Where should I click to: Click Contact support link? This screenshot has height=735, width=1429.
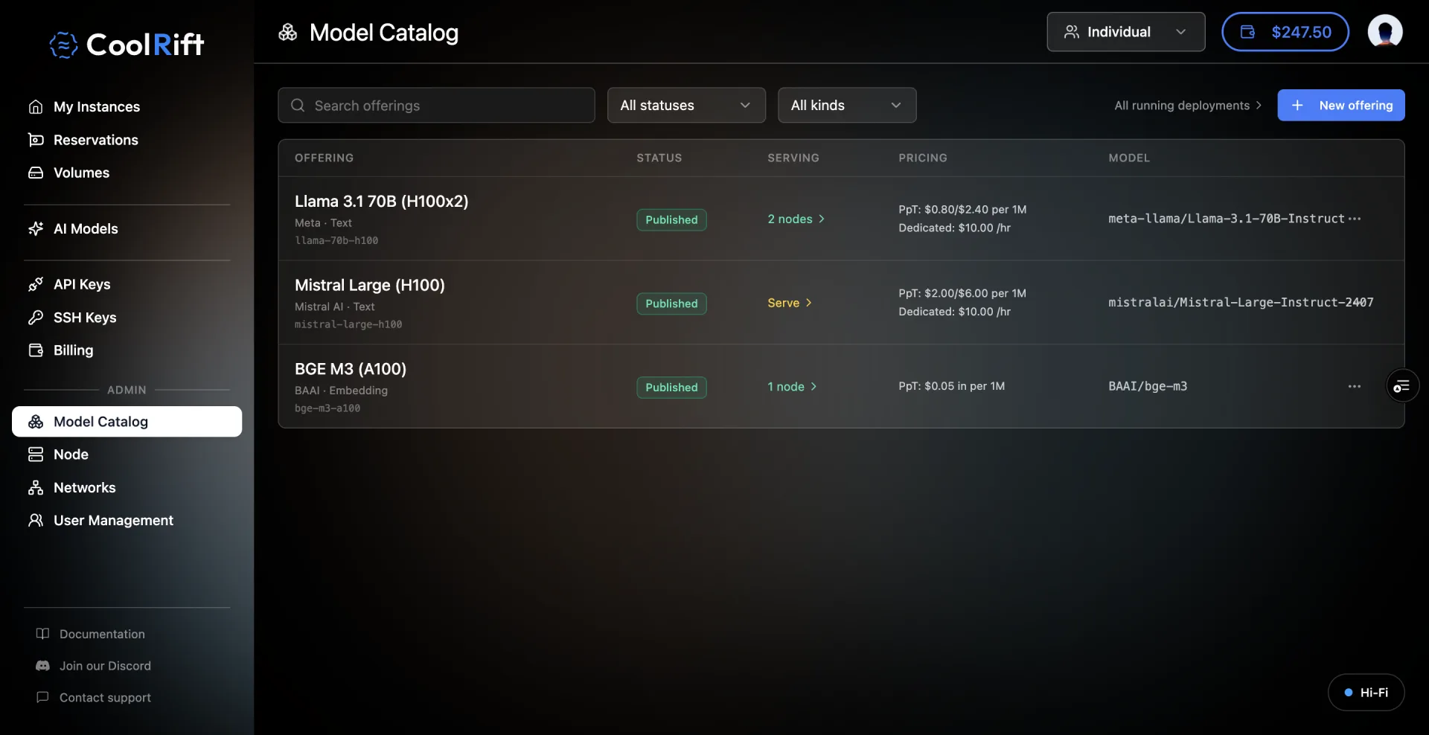click(105, 698)
